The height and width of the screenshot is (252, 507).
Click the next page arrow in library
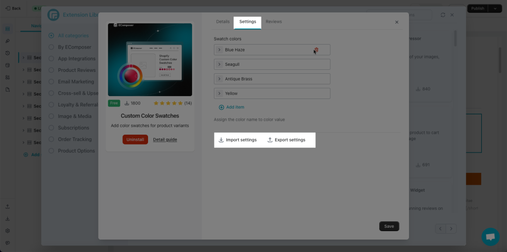click(x=452, y=229)
